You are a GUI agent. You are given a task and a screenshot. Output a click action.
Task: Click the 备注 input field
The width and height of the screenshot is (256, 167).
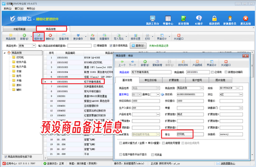(190, 134)
